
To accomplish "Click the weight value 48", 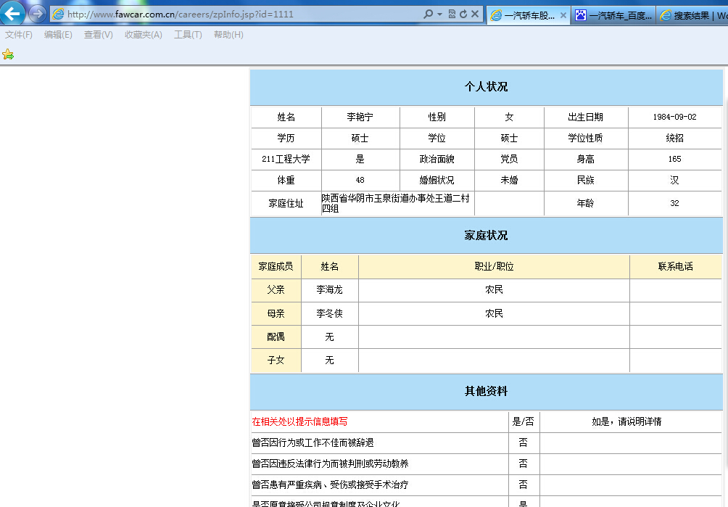I will (360, 180).
